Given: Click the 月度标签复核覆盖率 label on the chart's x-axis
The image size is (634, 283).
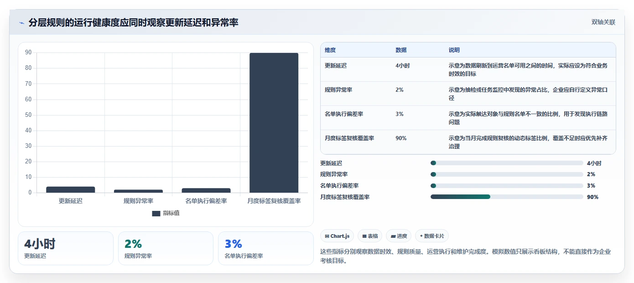Looking at the screenshot, I should coord(274,201).
